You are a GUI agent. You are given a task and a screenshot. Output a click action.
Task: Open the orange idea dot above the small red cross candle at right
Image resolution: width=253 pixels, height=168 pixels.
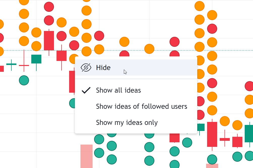(225, 121)
